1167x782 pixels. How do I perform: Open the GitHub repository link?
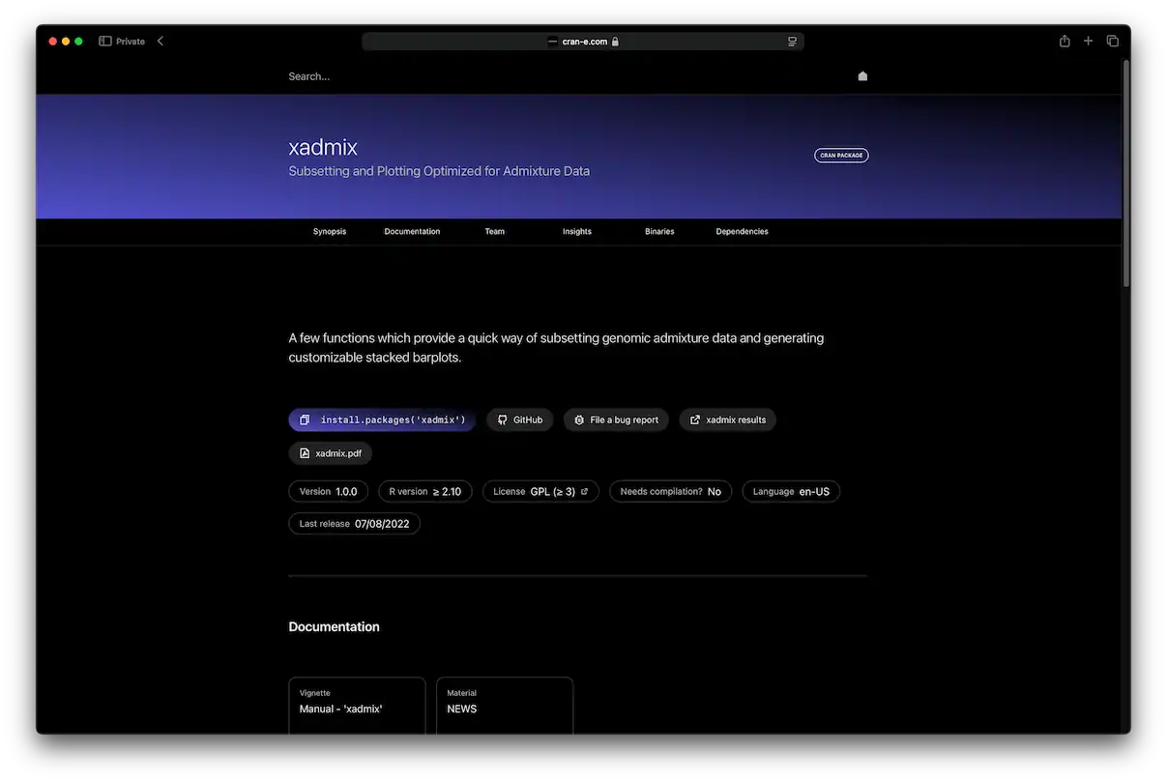(519, 420)
